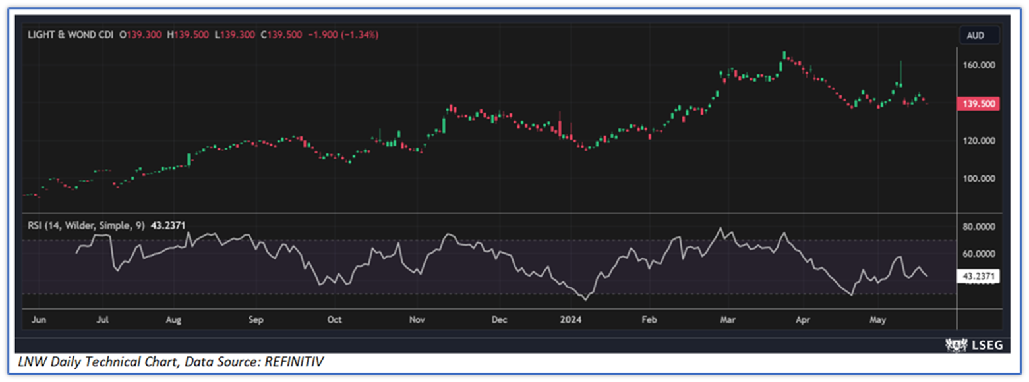Select the Jun marker on time axis

point(39,320)
